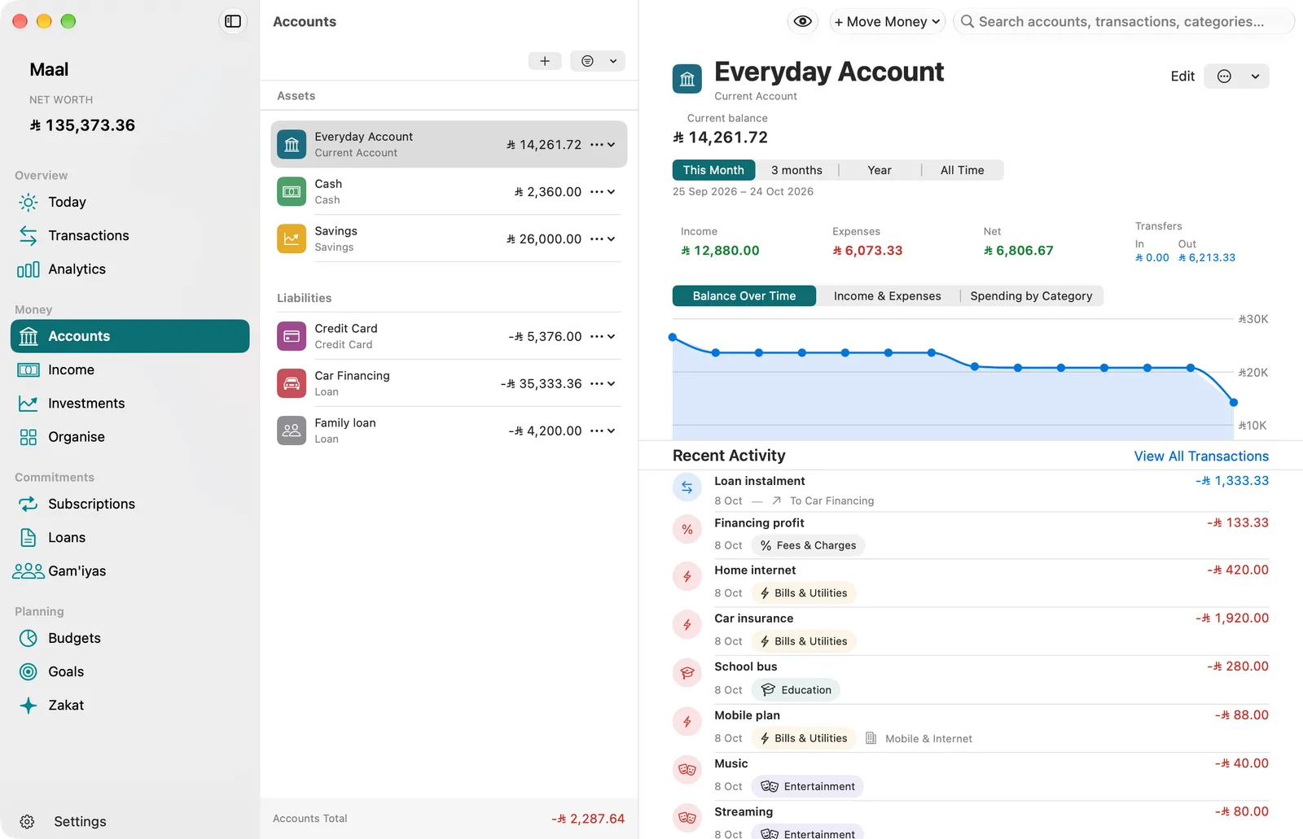The height and width of the screenshot is (839, 1303).
Task: Select the This Month period
Action: (x=713, y=170)
